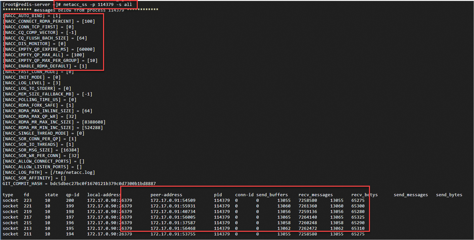Select peer address 172.17.0.91:55931

click(x=173, y=206)
